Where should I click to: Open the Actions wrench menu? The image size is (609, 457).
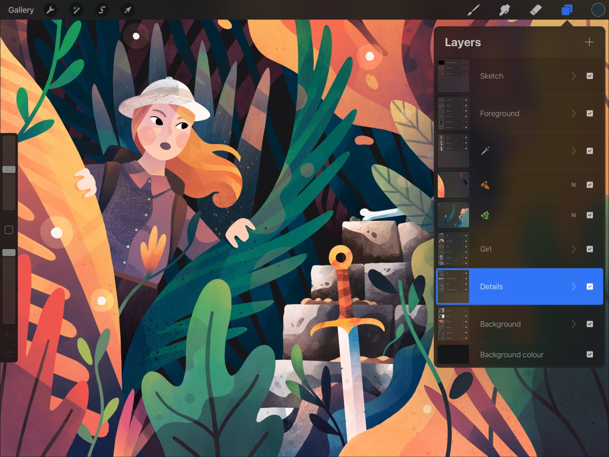(50, 10)
